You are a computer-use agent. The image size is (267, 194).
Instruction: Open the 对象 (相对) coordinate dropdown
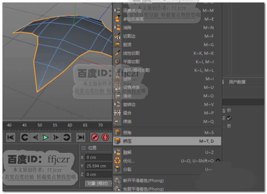click(98, 183)
